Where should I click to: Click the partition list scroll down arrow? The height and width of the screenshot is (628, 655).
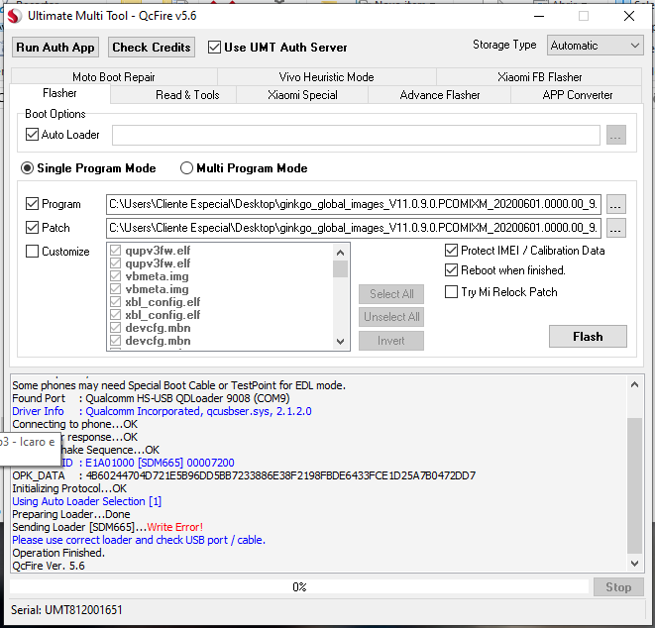point(341,342)
